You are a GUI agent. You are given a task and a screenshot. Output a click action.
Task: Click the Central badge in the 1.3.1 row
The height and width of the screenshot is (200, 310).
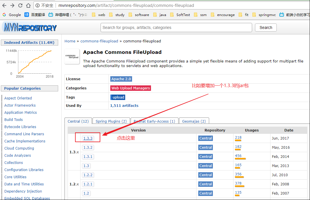coord(206,156)
